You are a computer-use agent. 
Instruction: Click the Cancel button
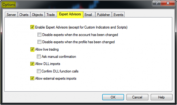point(137,97)
